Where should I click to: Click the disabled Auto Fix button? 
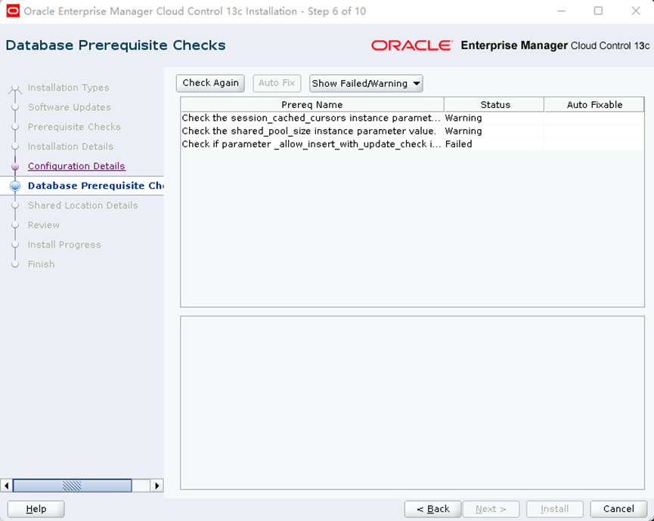point(277,83)
